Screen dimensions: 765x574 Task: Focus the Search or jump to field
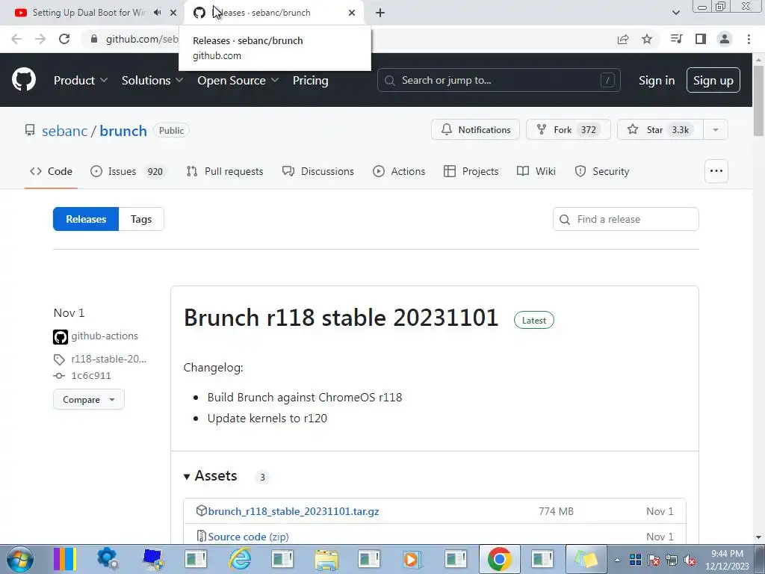pyautogui.click(x=498, y=80)
